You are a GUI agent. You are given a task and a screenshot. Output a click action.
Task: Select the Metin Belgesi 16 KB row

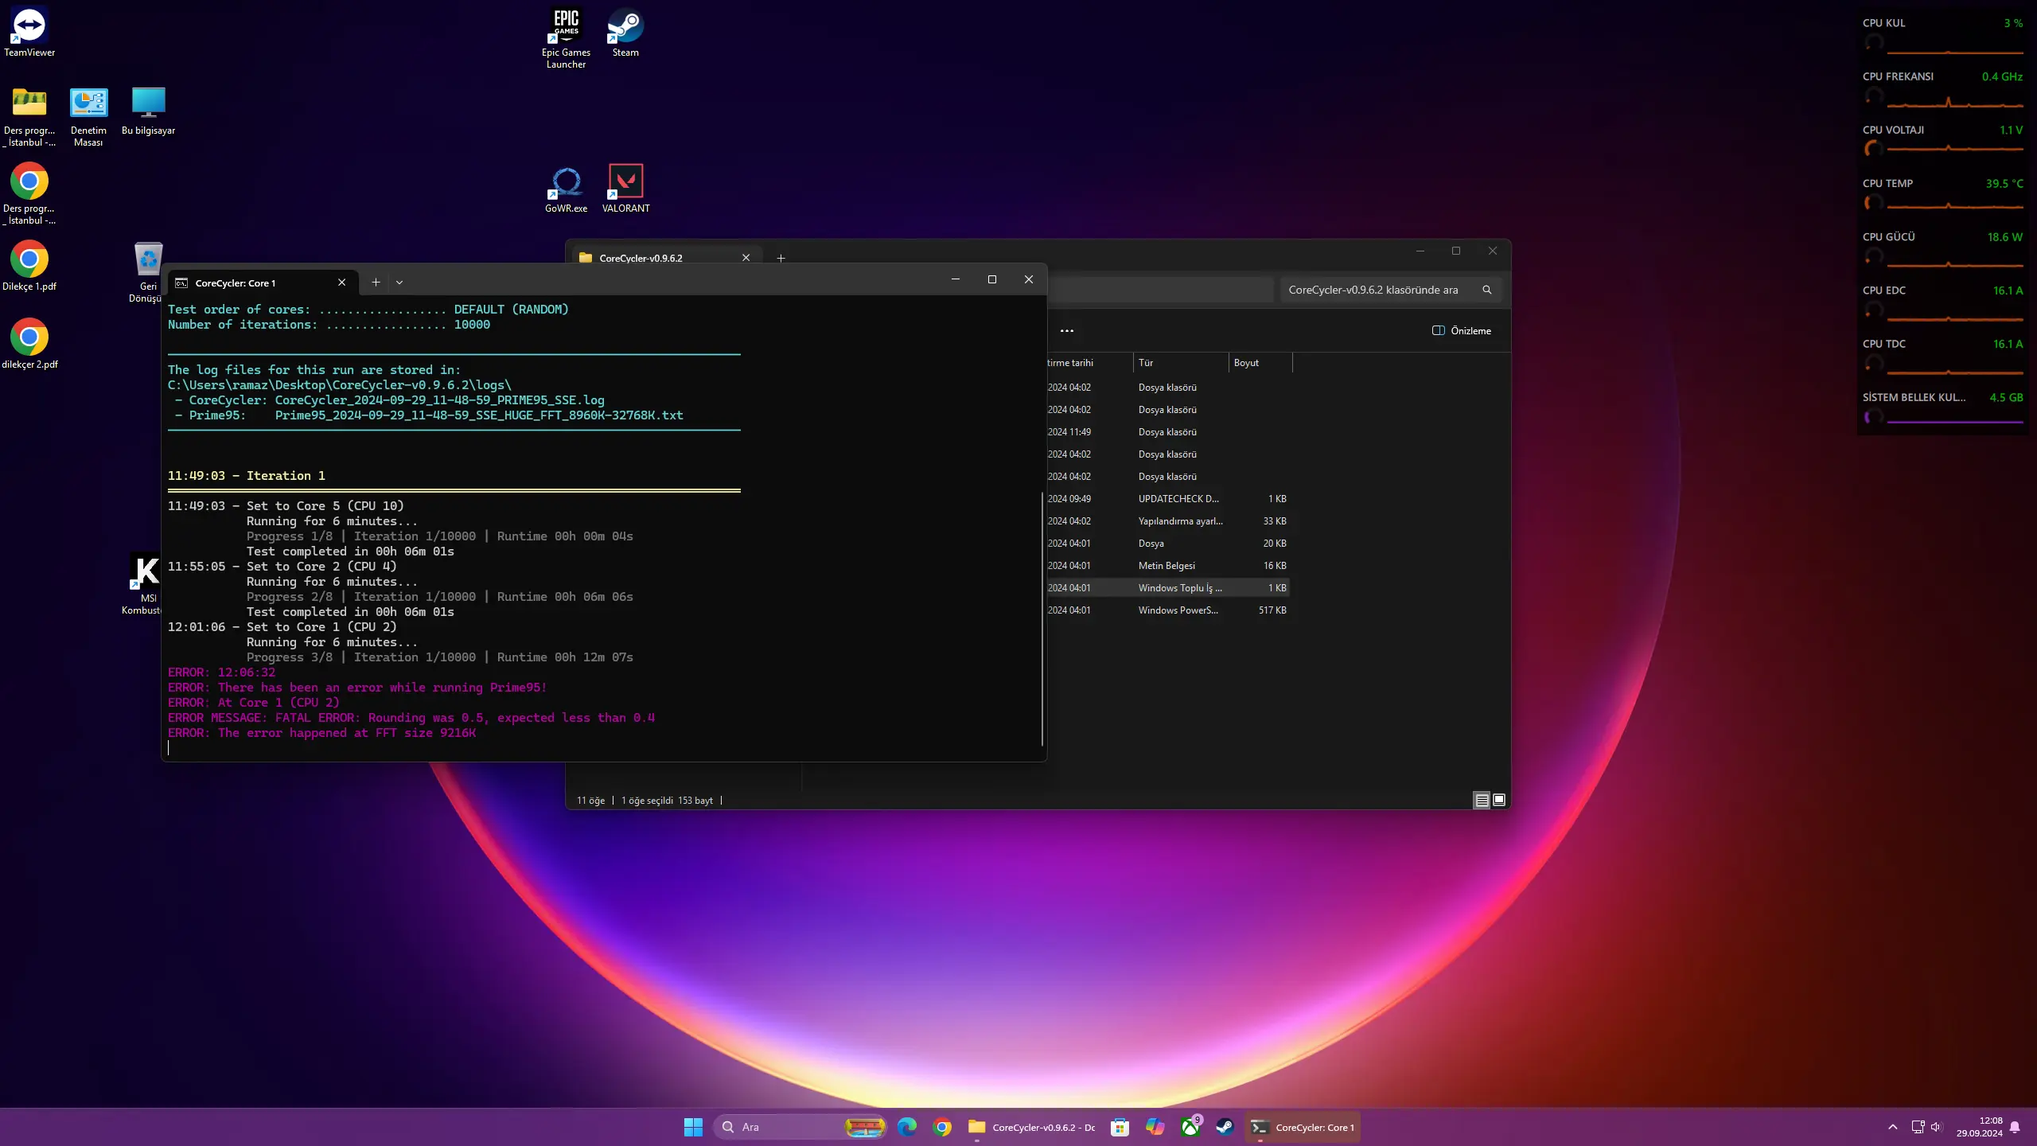(x=1167, y=566)
